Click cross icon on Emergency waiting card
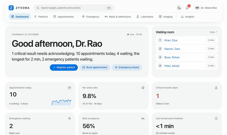The height and width of the screenshot is (135, 227). point(69,118)
